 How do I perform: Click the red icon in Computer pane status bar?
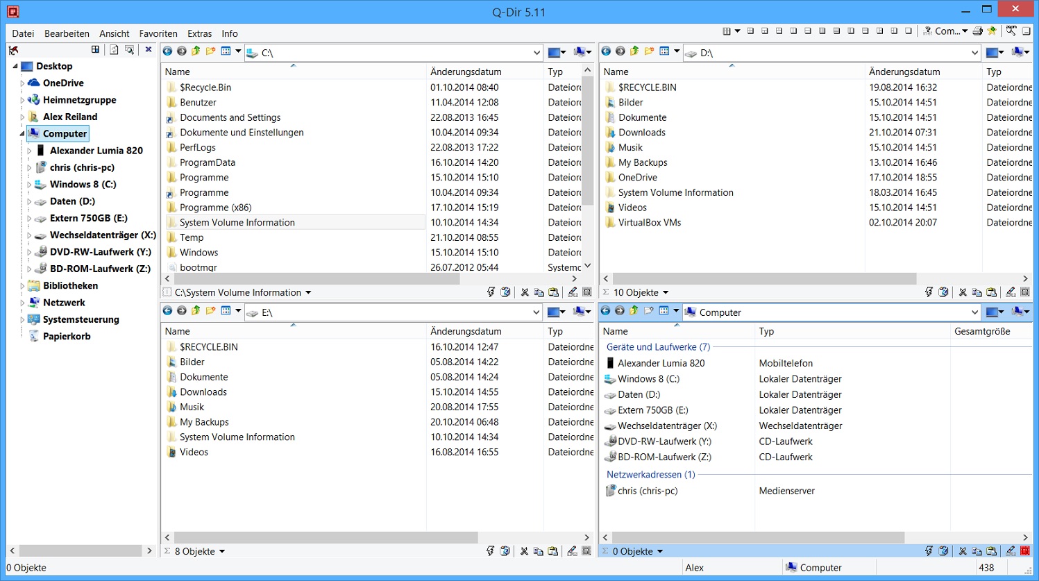(x=1025, y=551)
